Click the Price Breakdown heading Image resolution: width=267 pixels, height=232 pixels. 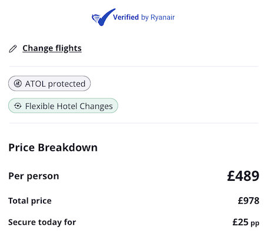point(53,147)
